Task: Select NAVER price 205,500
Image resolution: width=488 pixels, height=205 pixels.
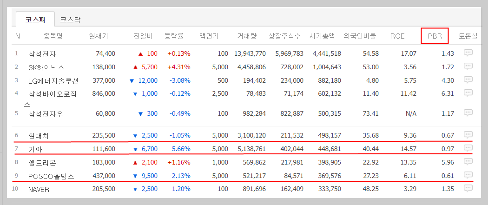Action: [104, 189]
